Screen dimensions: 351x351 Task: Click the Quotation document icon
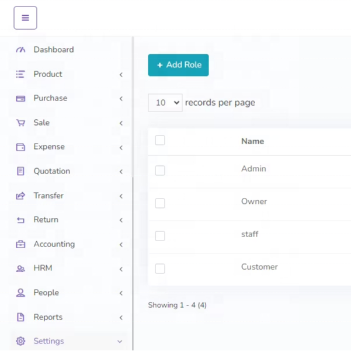pos(20,172)
